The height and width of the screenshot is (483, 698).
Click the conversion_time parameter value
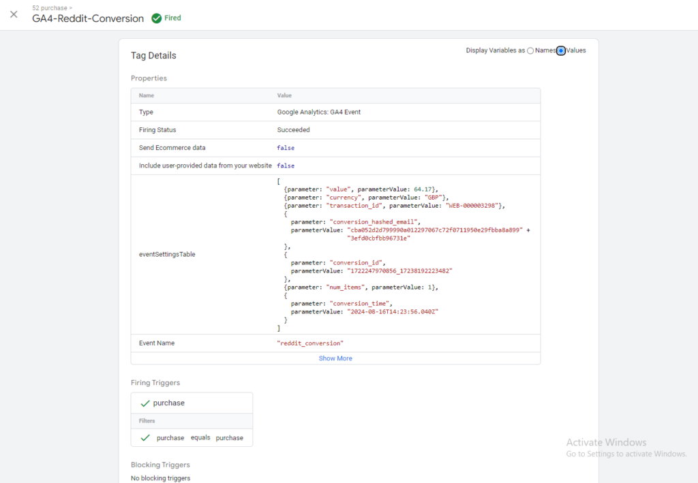393,311
